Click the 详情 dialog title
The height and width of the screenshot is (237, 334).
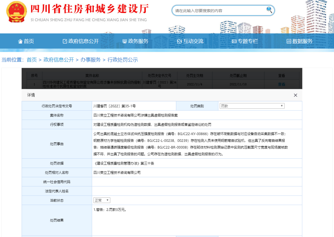31,95
